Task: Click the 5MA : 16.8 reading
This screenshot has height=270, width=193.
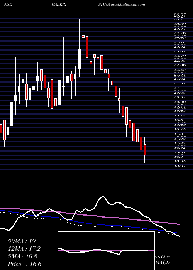Action: pyautogui.click(x=23, y=256)
